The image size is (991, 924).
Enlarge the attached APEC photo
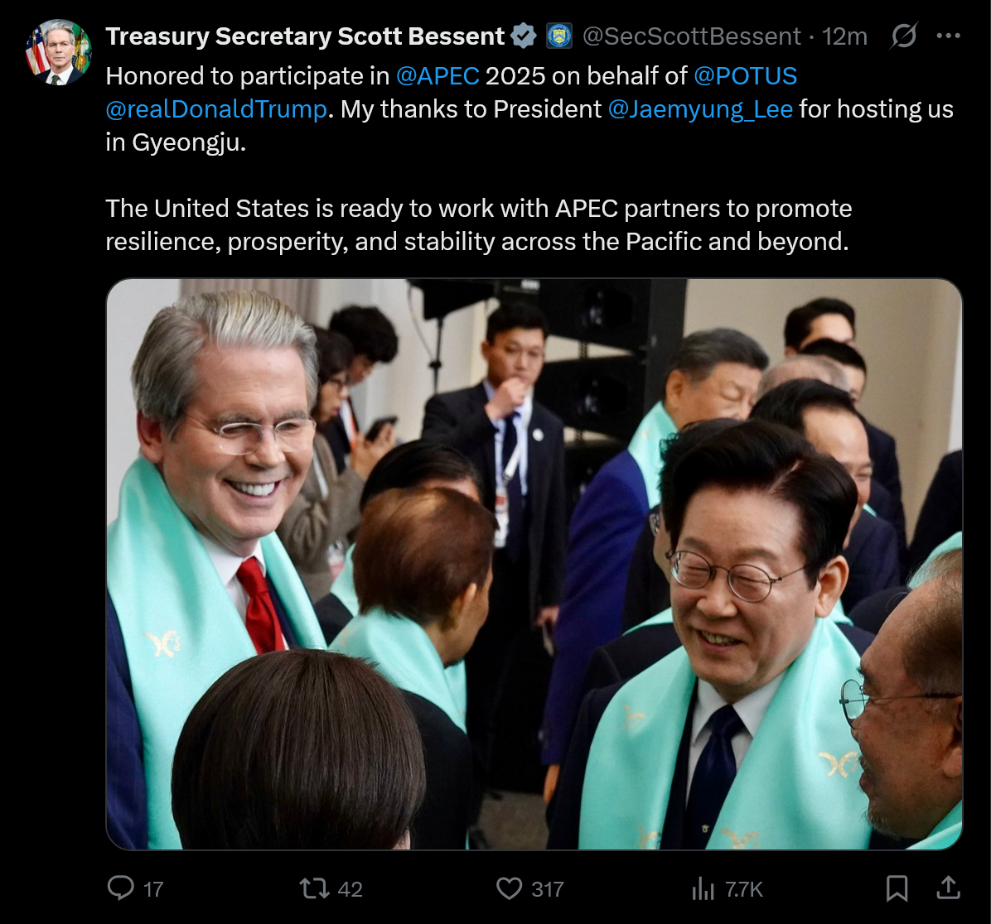click(534, 564)
